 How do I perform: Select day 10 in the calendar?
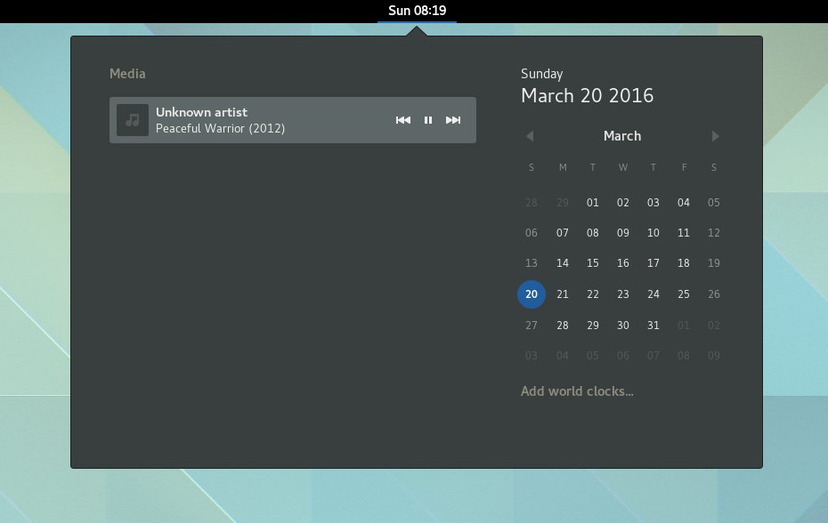click(x=653, y=233)
